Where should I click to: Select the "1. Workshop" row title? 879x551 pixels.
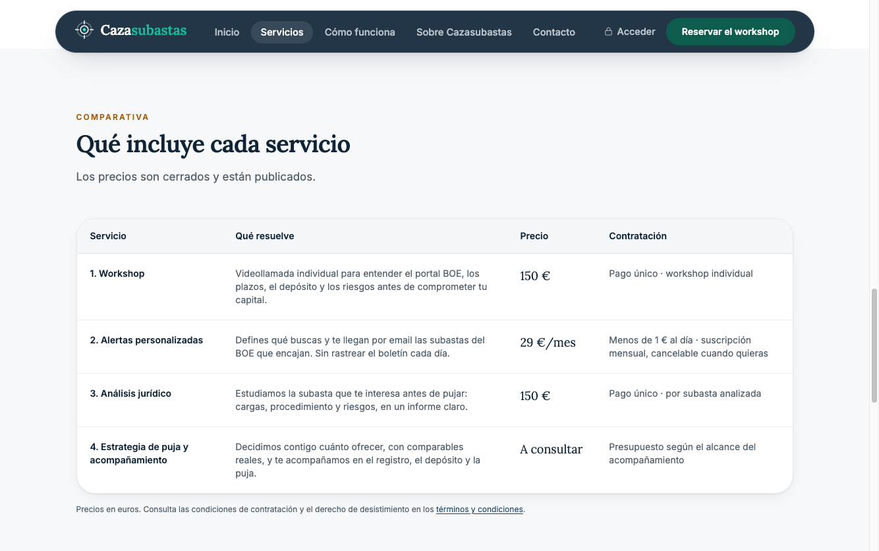117,274
